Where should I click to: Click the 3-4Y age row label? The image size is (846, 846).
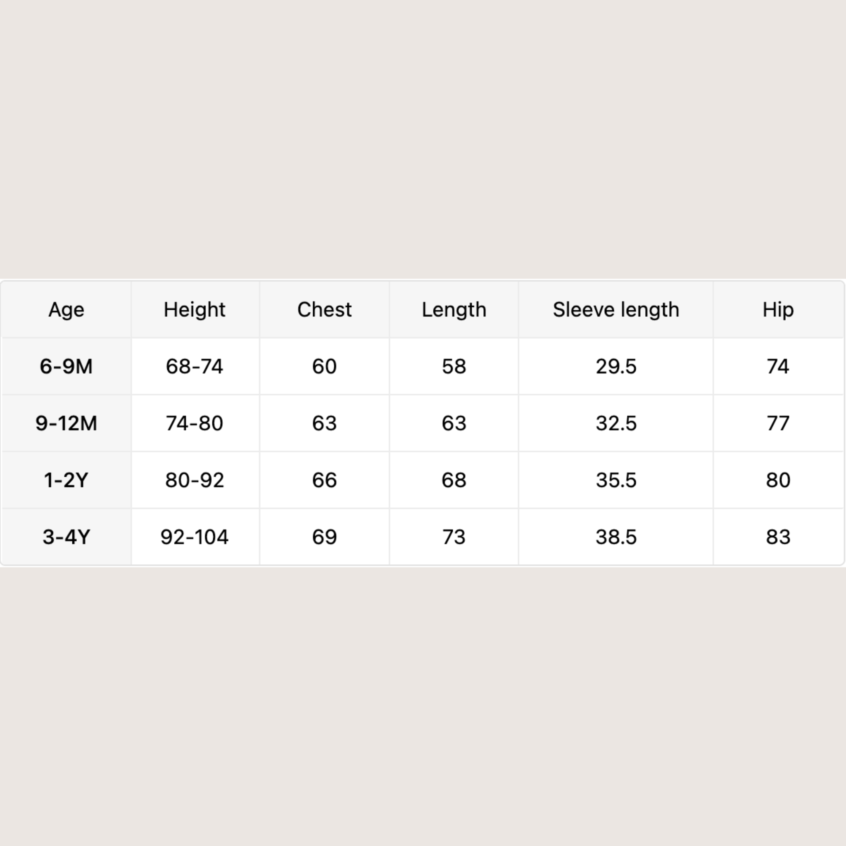[66, 537]
